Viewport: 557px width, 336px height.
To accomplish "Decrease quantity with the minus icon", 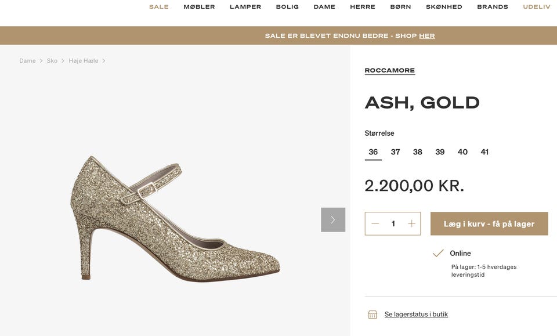I will [x=375, y=223].
